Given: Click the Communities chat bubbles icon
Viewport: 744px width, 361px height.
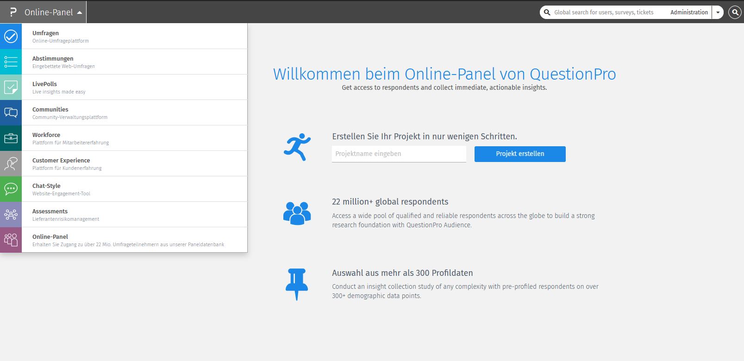Looking at the screenshot, I should click(x=11, y=112).
